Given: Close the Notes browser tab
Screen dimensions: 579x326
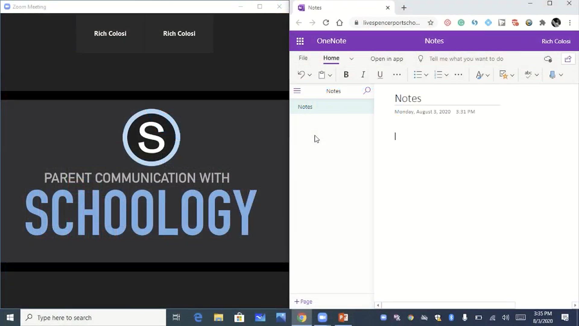Looking at the screenshot, I should click(388, 8).
